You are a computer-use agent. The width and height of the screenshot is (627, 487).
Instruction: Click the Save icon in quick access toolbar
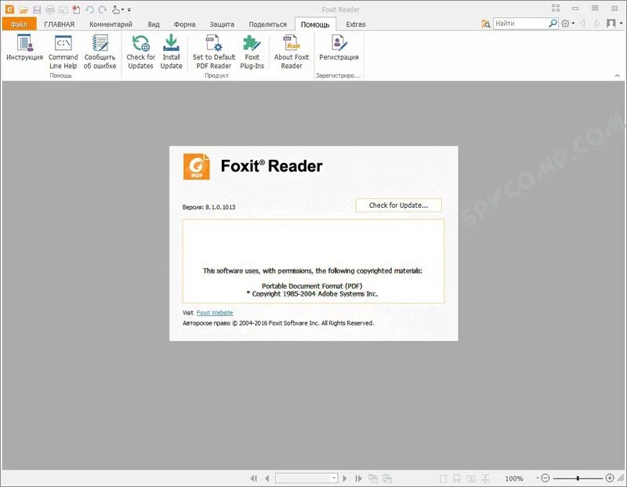pos(36,9)
